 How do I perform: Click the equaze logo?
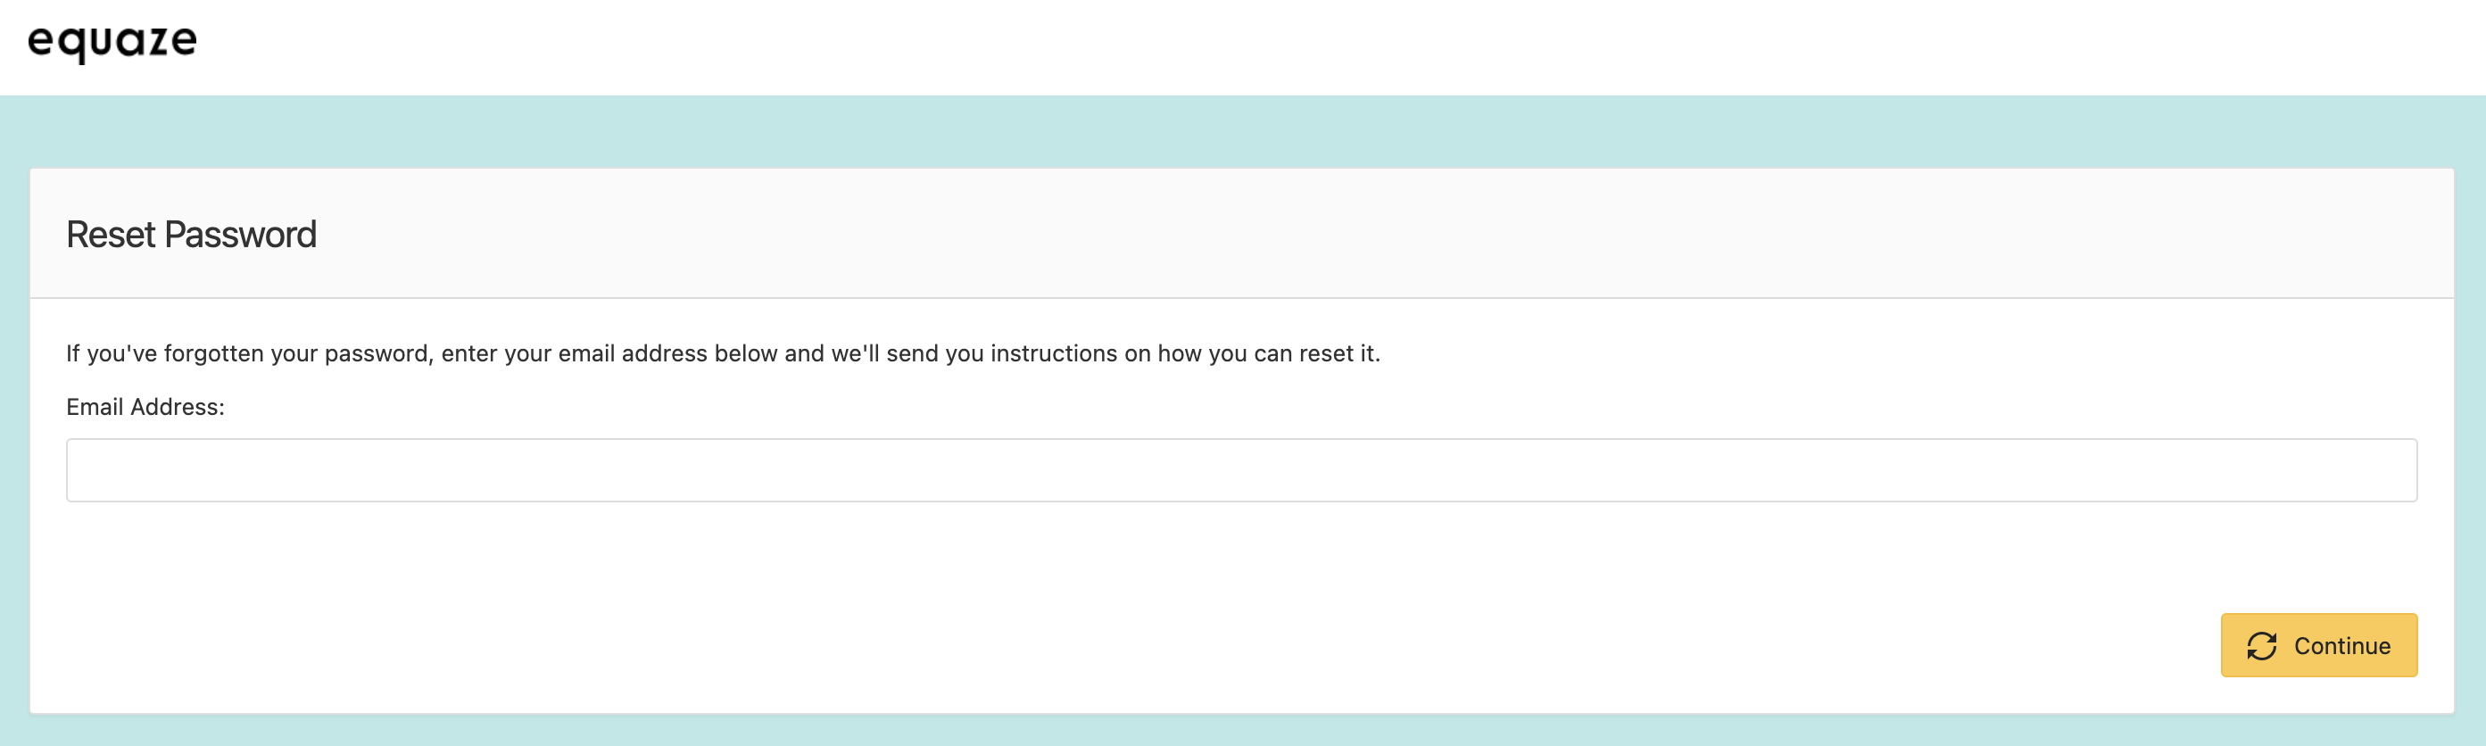[112, 43]
